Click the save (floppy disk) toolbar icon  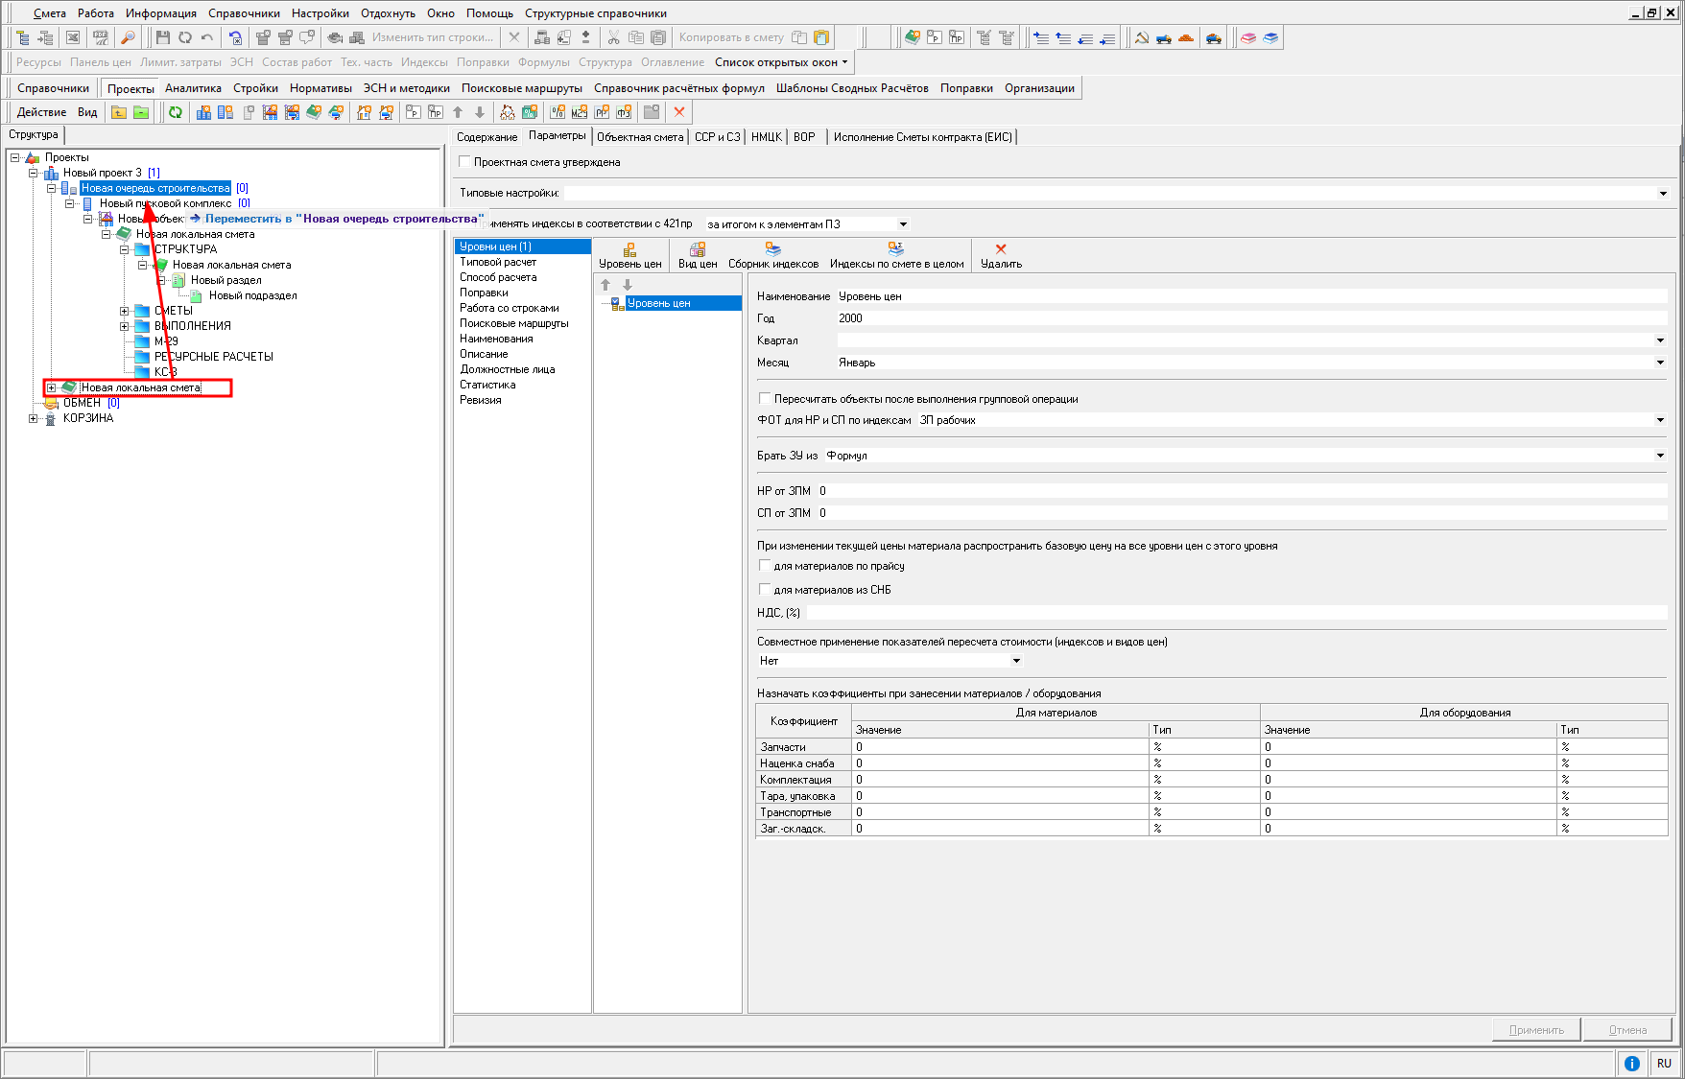coord(162,37)
